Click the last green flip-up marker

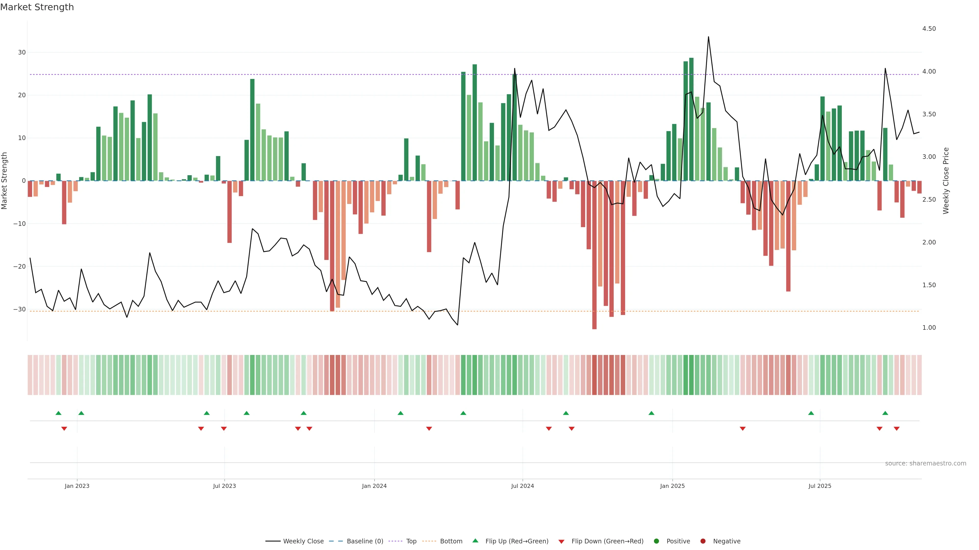885,413
